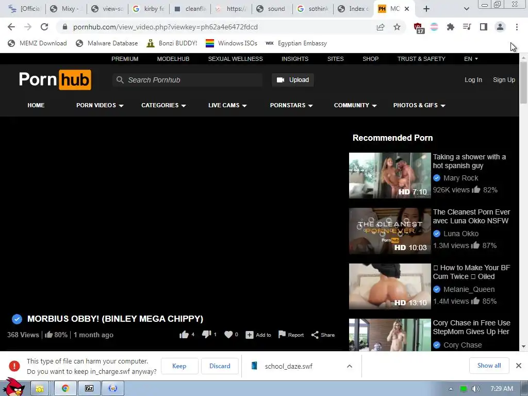Open the Egyptian Embassy bookmark
Viewport: 528px width, 396px height.
pyautogui.click(x=296, y=43)
